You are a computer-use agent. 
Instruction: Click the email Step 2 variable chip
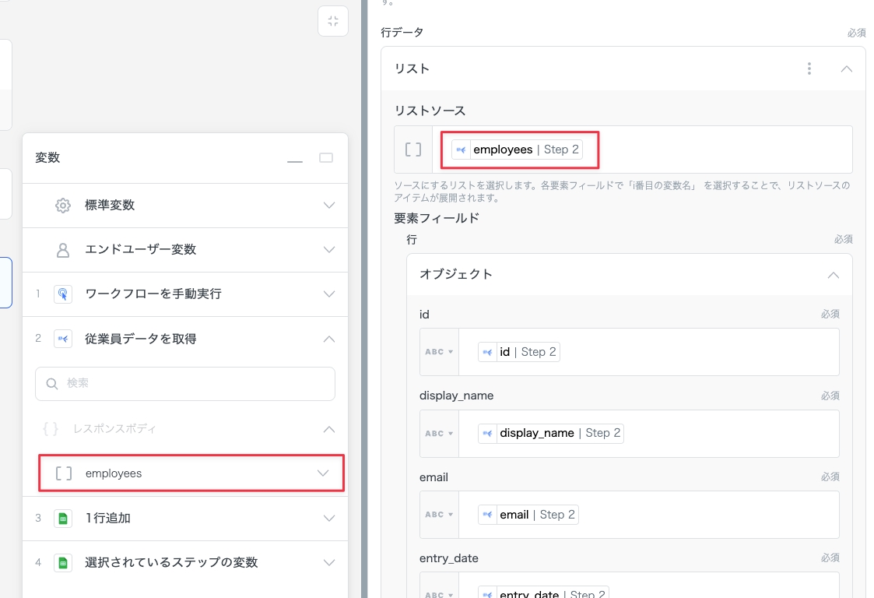[x=528, y=515]
